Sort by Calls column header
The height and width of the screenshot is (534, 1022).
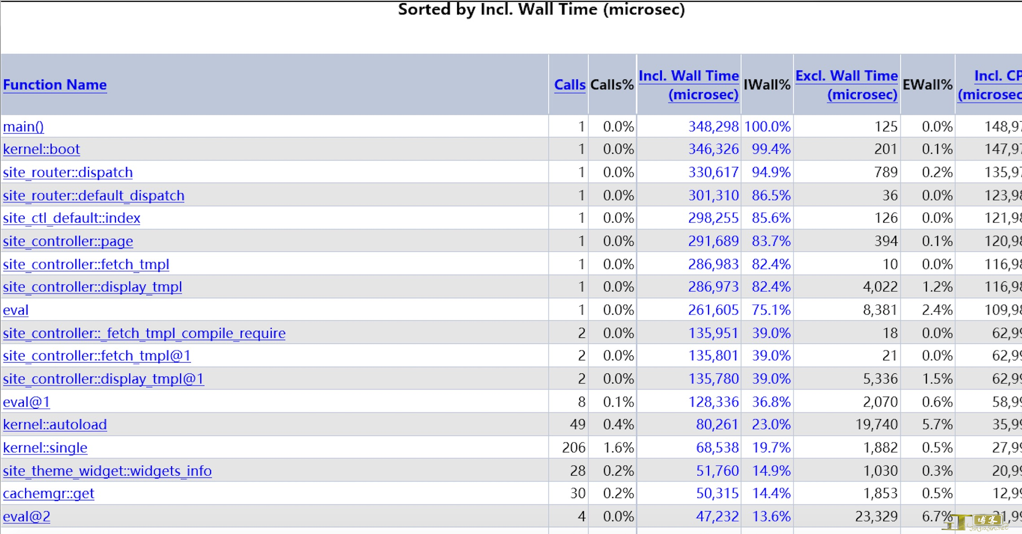tap(569, 85)
